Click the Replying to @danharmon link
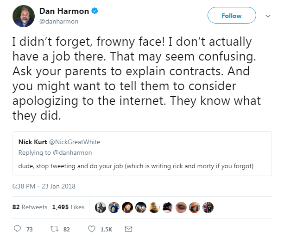 click(x=55, y=153)
